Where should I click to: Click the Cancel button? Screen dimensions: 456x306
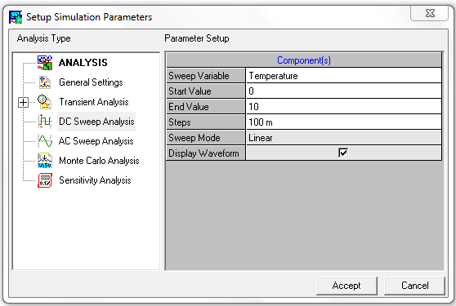pos(414,286)
